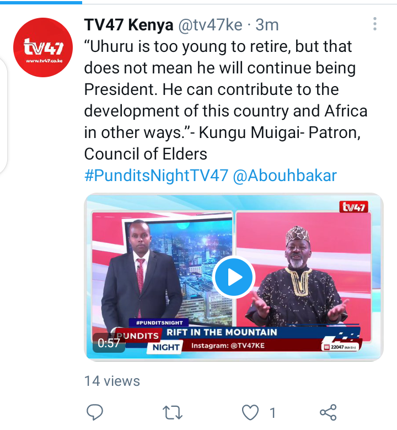Open the @Abouhbakar mention link
The width and height of the screenshot is (397, 430).
pyautogui.click(x=285, y=176)
